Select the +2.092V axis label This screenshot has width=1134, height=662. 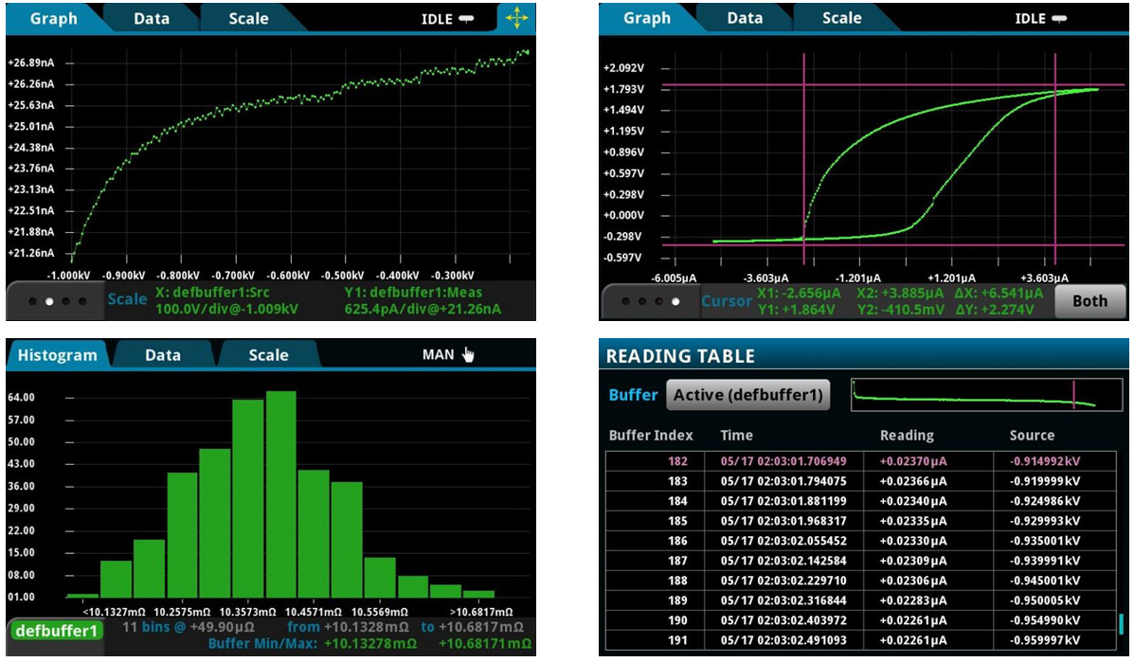click(623, 68)
